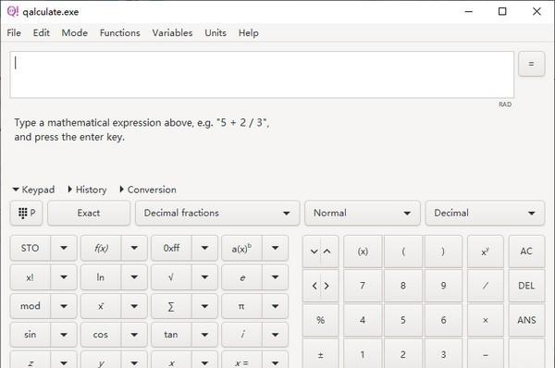Click the keypad grid P button
This screenshot has width=555, height=368.
[x=27, y=213]
